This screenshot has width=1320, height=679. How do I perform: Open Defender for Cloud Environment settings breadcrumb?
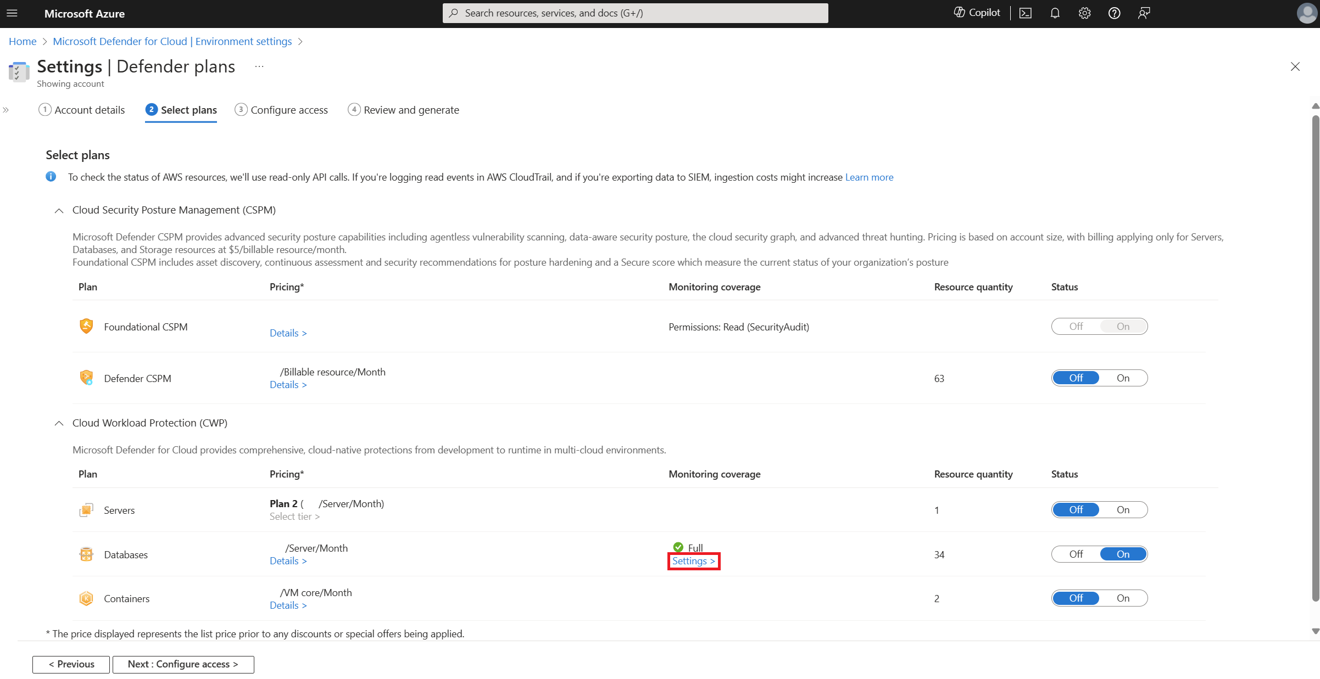pyautogui.click(x=172, y=42)
